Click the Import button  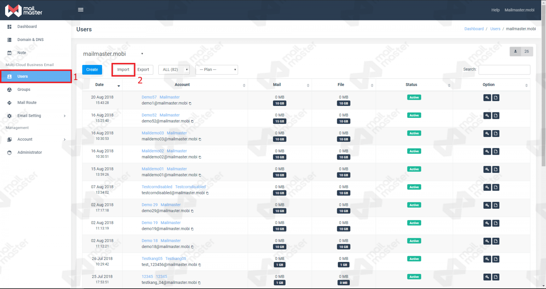[x=123, y=70]
